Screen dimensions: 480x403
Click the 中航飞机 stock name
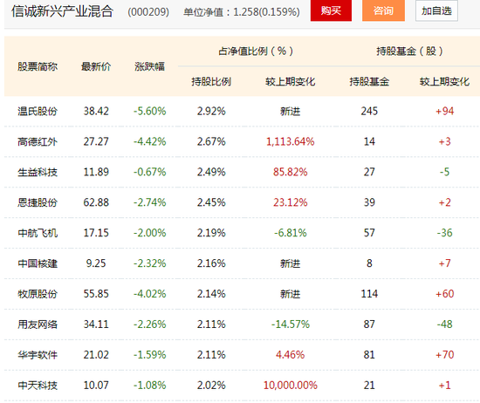(38, 233)
